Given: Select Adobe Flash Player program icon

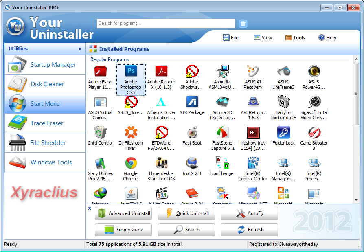Looking at the screenshot, I should (x=100, y=71).
